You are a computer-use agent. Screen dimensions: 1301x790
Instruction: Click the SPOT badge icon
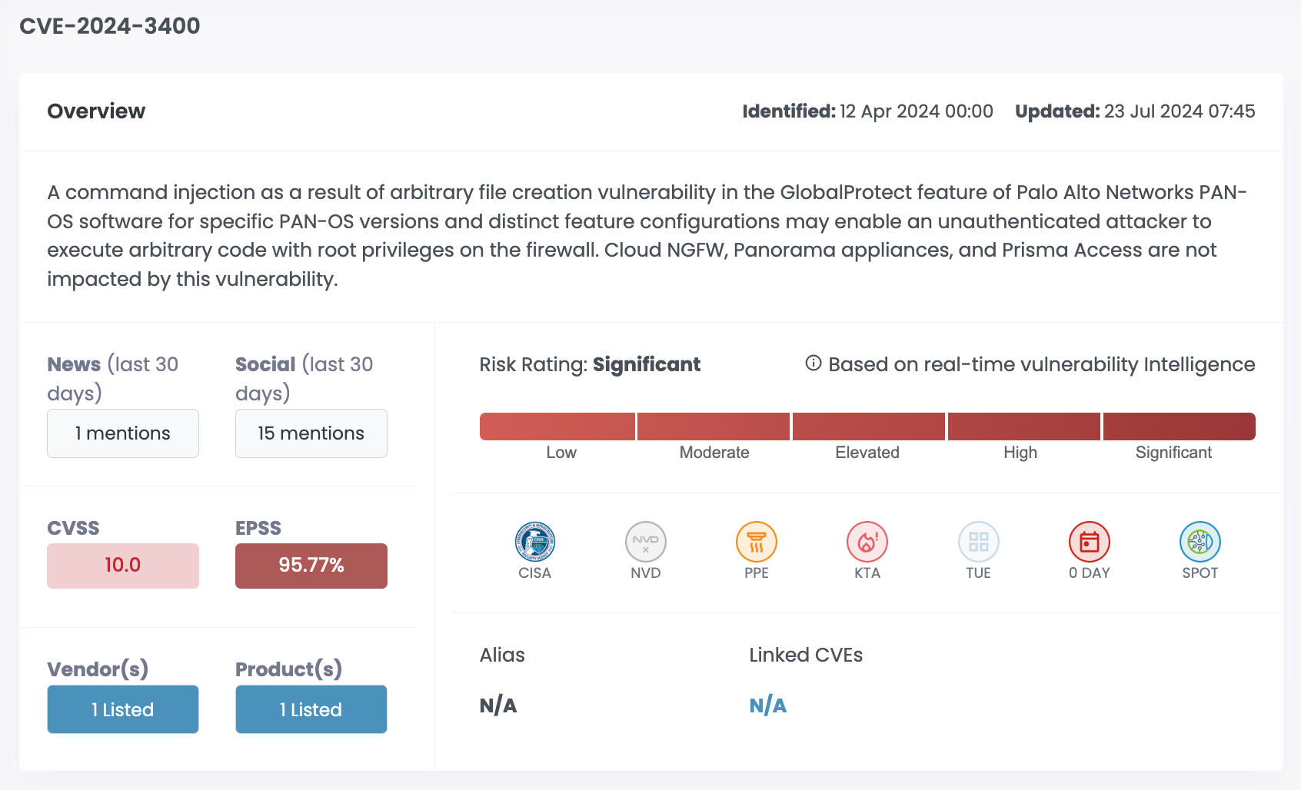point(1200,542)
